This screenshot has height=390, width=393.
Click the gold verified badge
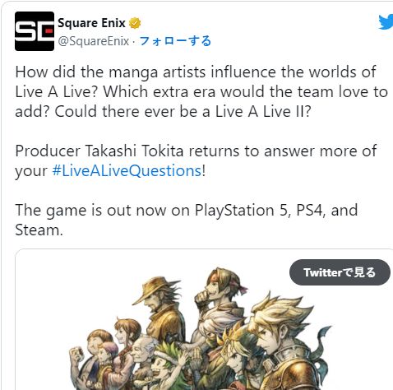point(135,23)
